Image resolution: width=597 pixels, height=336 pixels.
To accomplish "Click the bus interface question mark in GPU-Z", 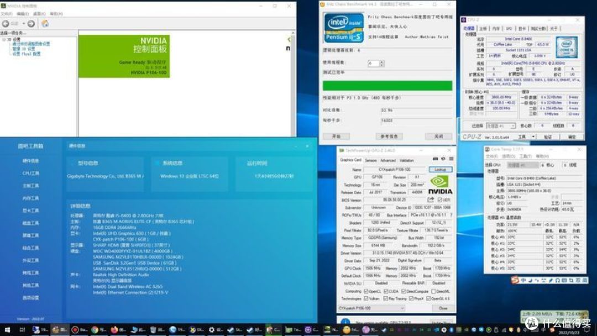I will [x=451, y=215].
